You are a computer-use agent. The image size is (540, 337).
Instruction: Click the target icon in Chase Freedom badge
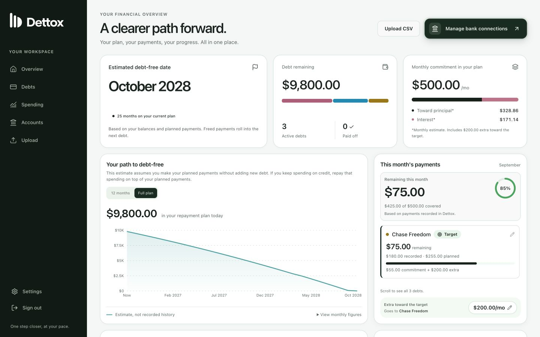click(440, 234)
